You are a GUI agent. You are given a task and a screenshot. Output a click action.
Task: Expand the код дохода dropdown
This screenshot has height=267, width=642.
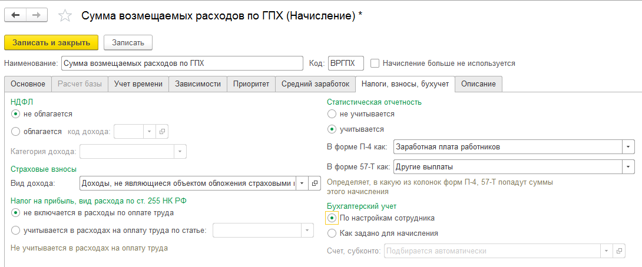pyautogui.click(x=149, y=132)
